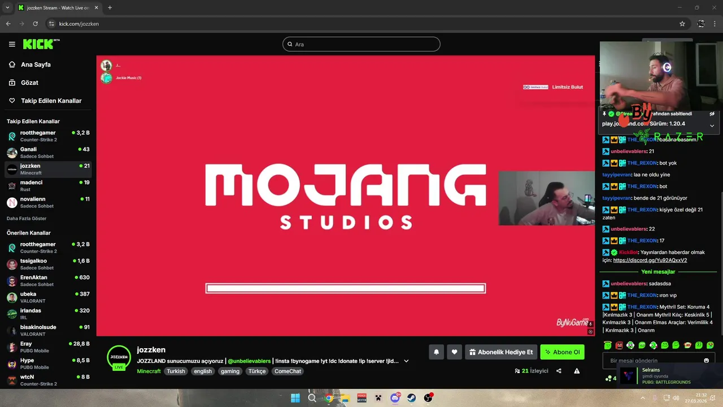Open Steam from the taskbar
Image resolution: width=723 pixels, height=407 pixels.
point(411,398)
